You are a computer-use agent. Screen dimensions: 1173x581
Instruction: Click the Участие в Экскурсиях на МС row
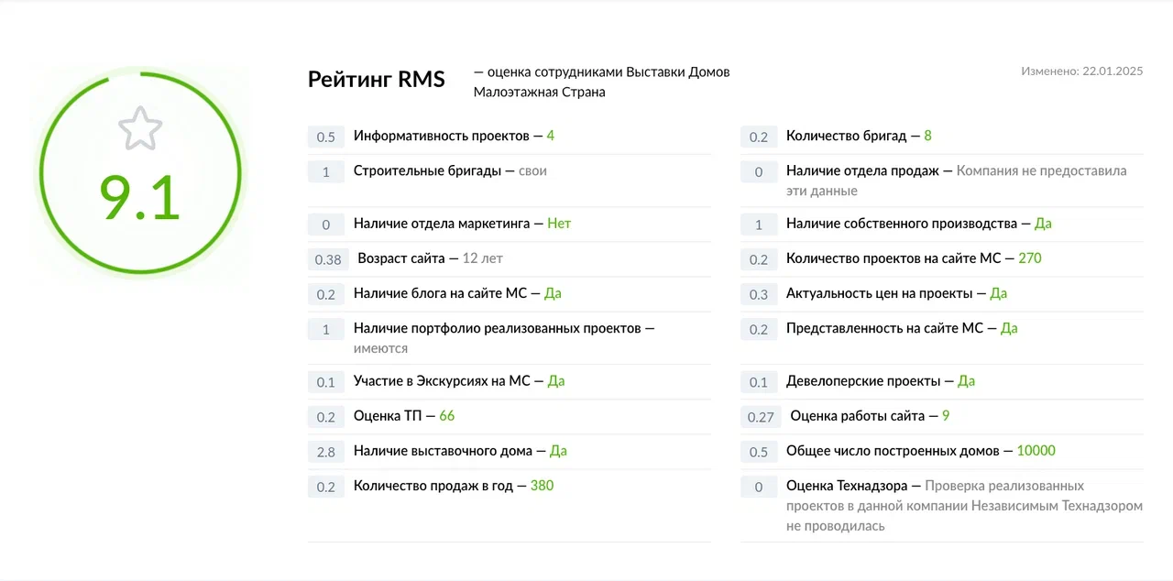(510, 381)
